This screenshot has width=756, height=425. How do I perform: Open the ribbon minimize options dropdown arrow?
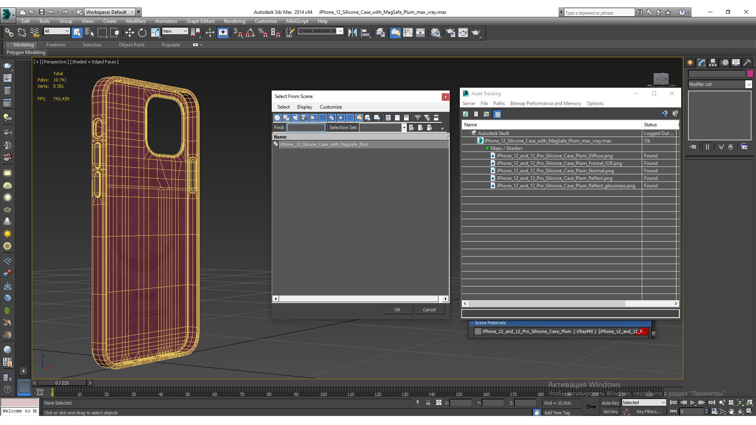click(201, 45)
